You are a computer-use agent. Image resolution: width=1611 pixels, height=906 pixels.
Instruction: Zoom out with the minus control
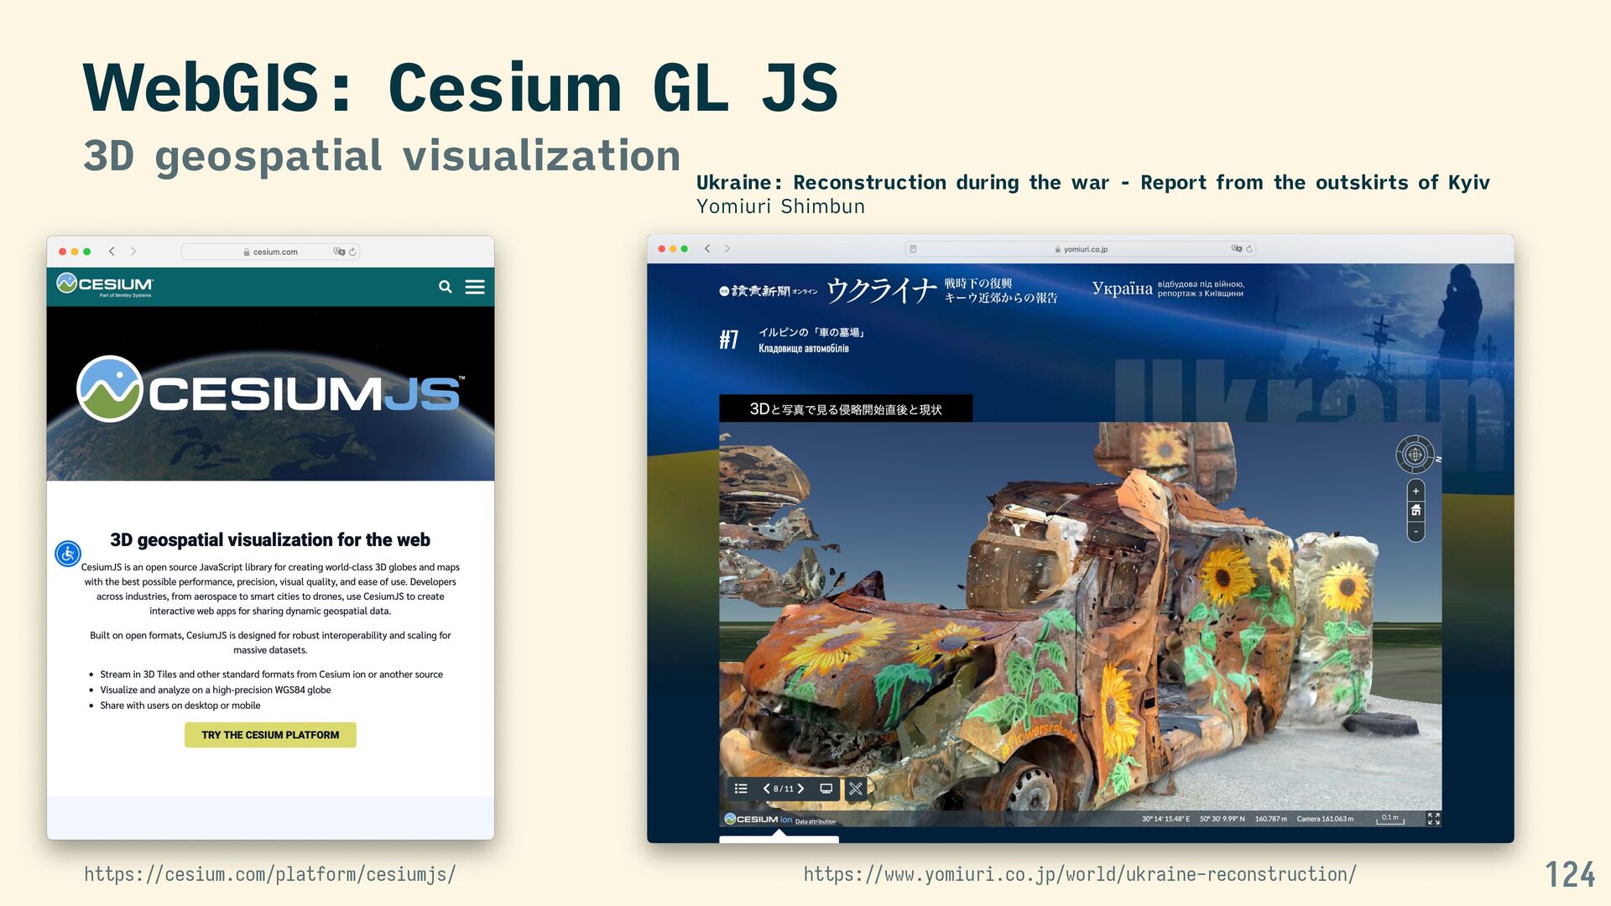click(1415, 532)
